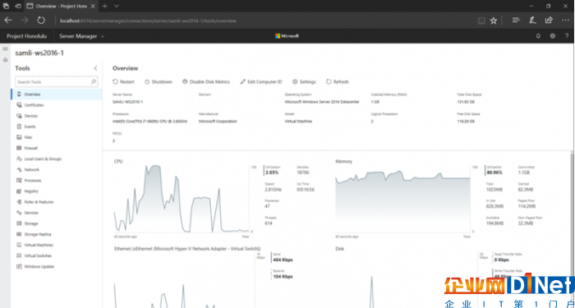Click the search magnifier icon

pyautogui.click(x=94, y=82)
